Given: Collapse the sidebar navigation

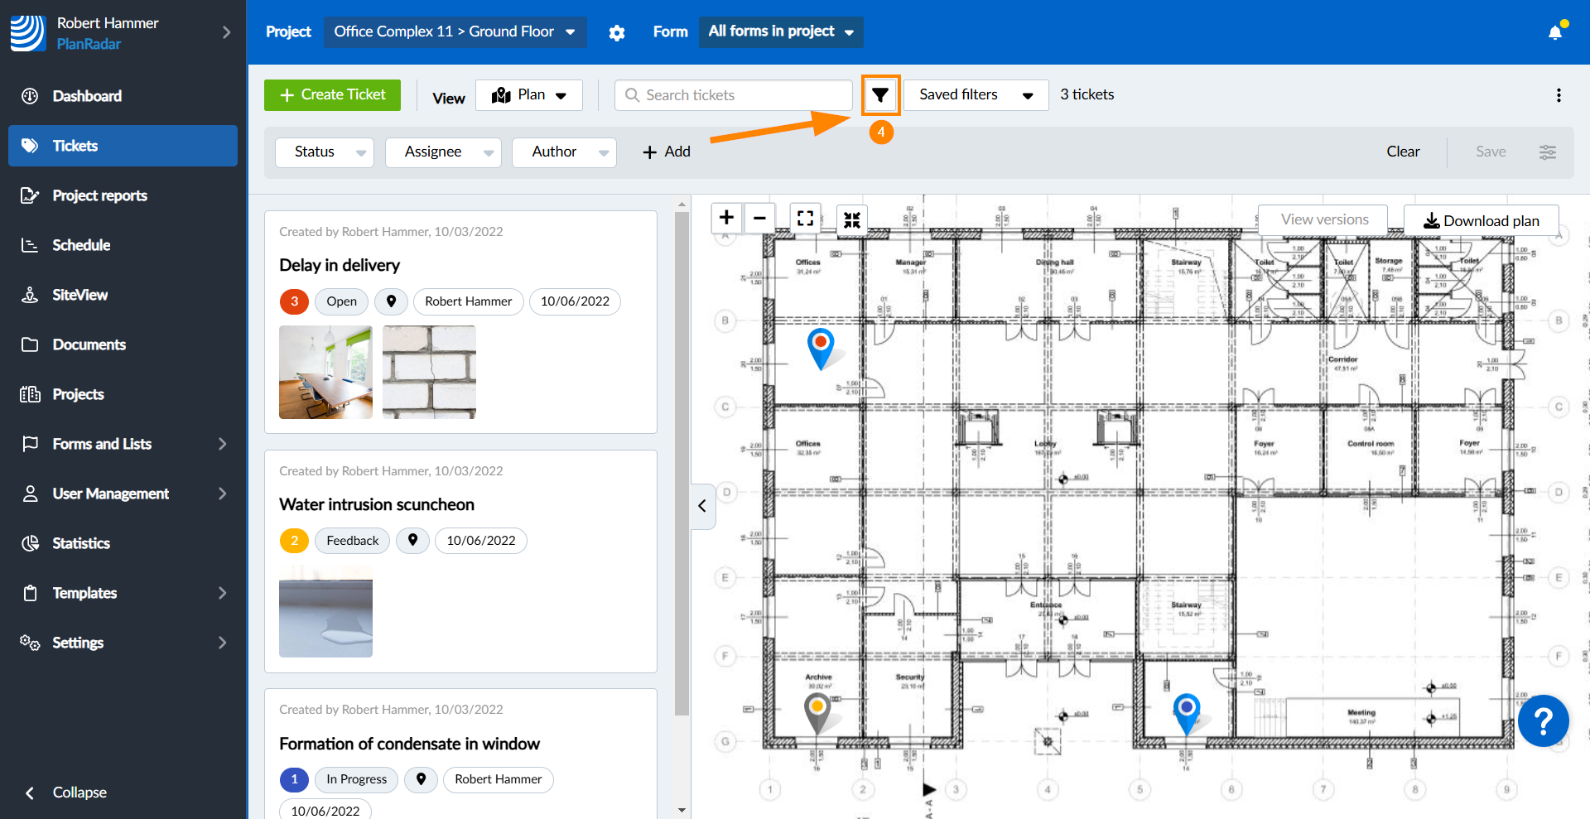Looking at the screenshot, I should click(x=66, y=793).
